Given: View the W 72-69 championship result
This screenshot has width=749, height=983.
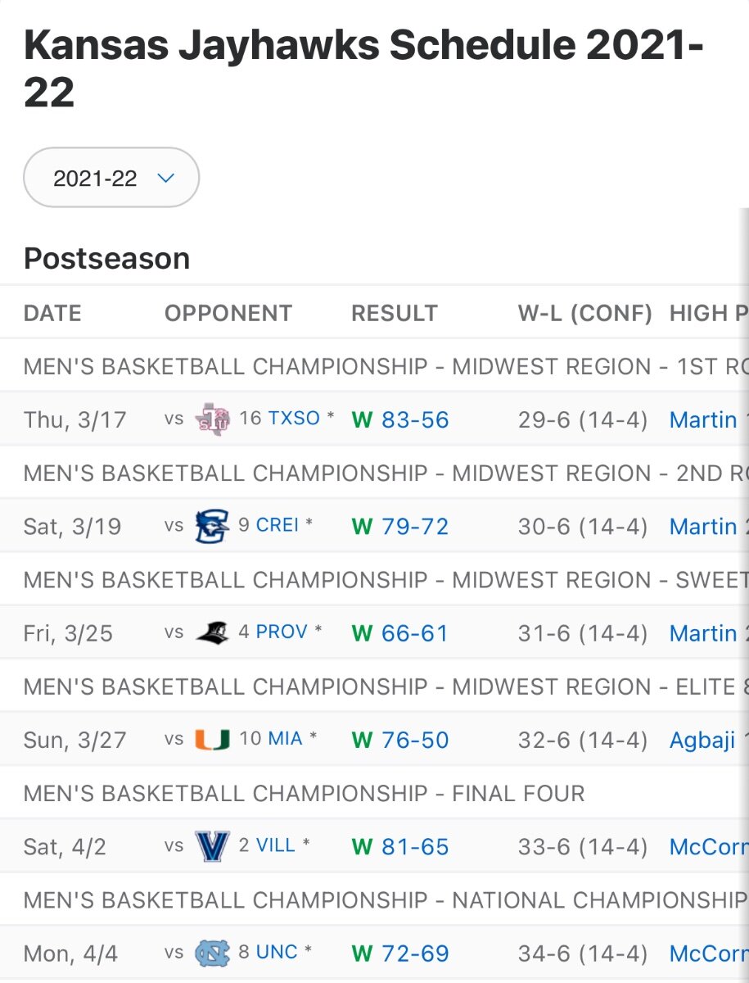Looking at the screenshot, I should pyautogui.click(x=414, y=954).
